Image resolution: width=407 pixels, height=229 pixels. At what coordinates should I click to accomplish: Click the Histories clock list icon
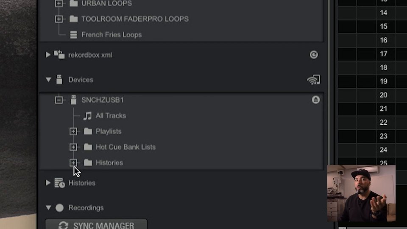(x=59, y=183)
